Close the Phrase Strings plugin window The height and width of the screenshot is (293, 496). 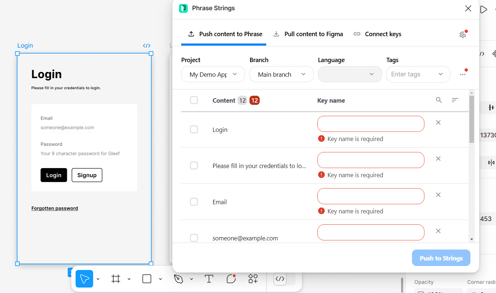click(468, 8)
